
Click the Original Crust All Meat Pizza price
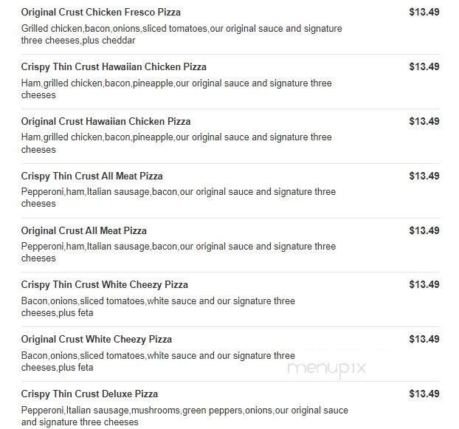424,230
